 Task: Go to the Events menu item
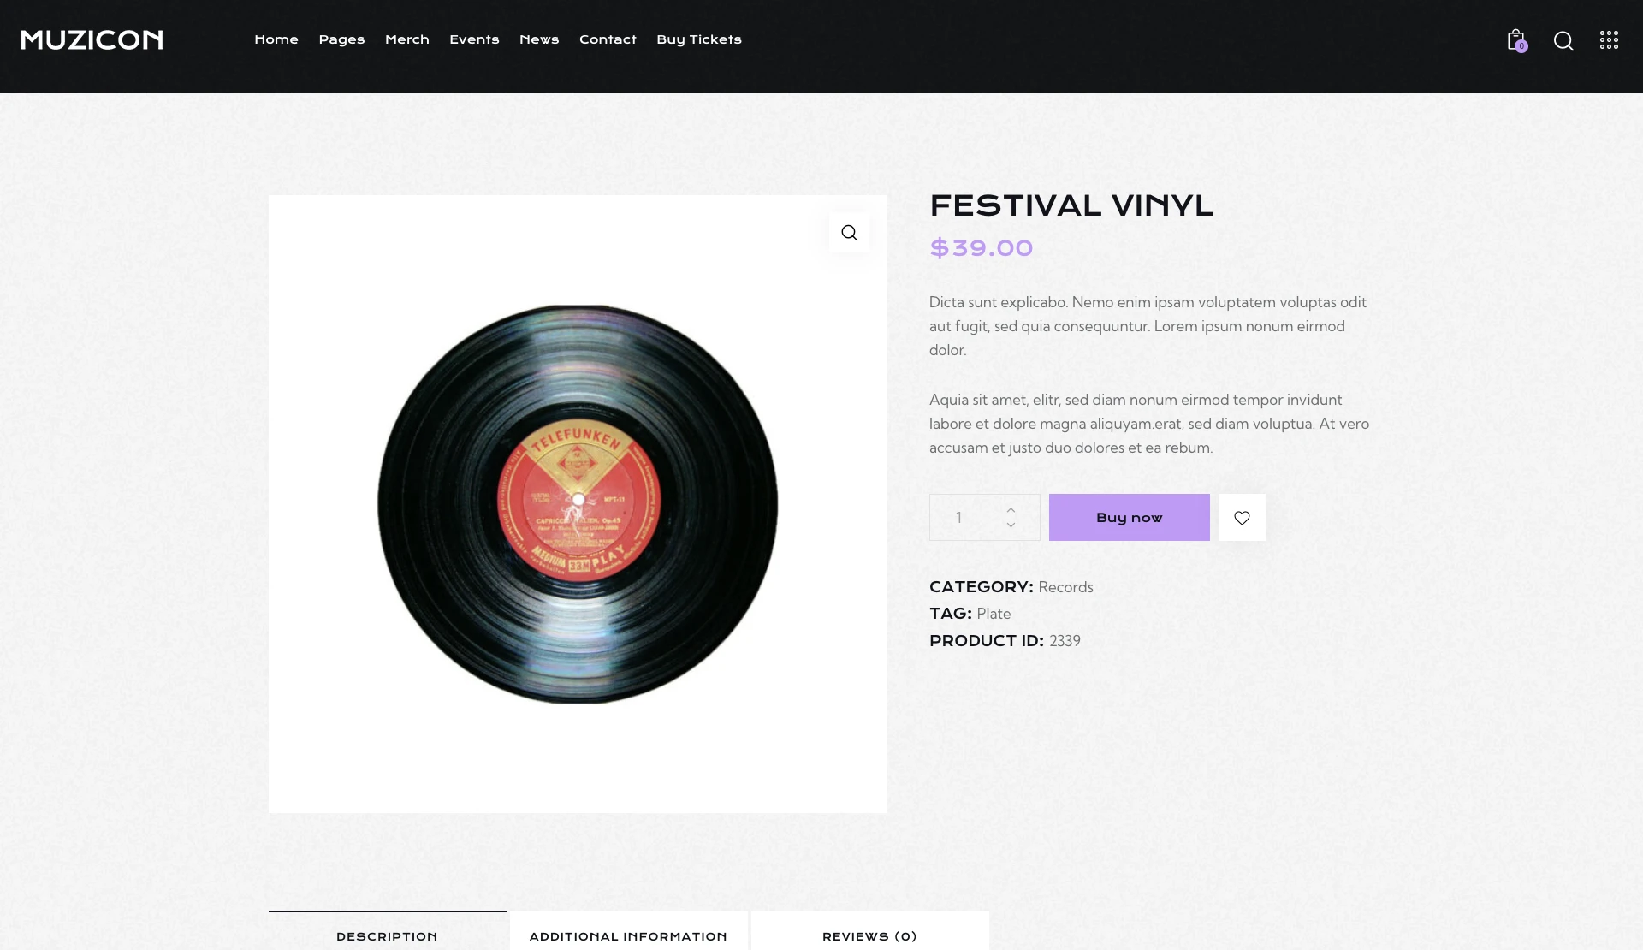click(x=474, y=39)
